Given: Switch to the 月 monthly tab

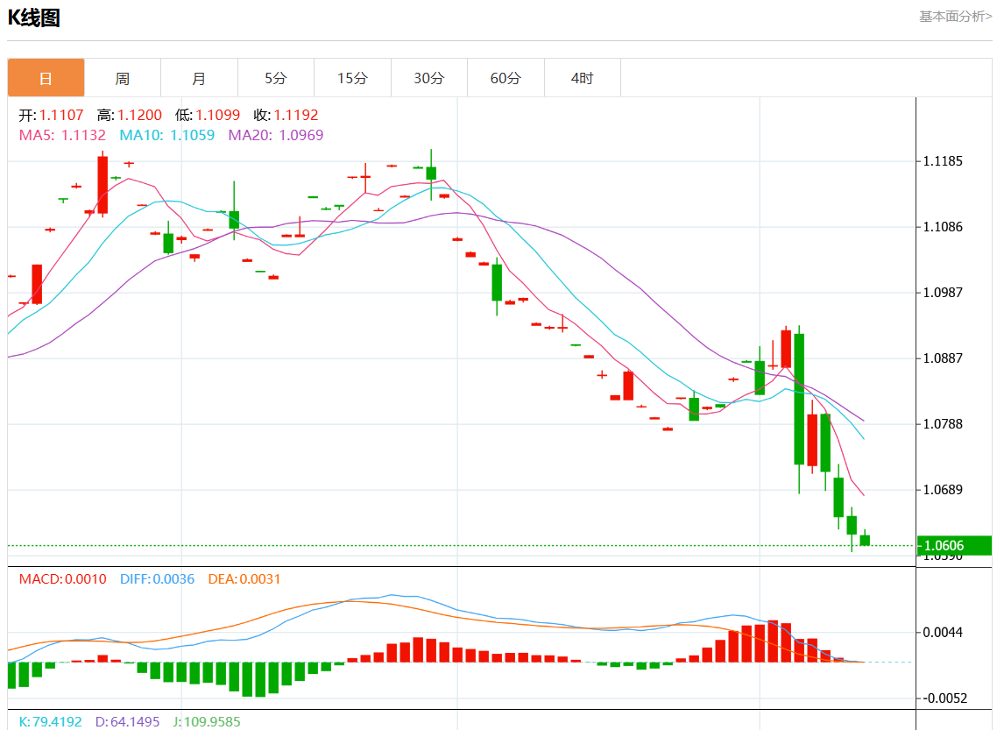Looking at the screenshot, I should tap(199, 78).
